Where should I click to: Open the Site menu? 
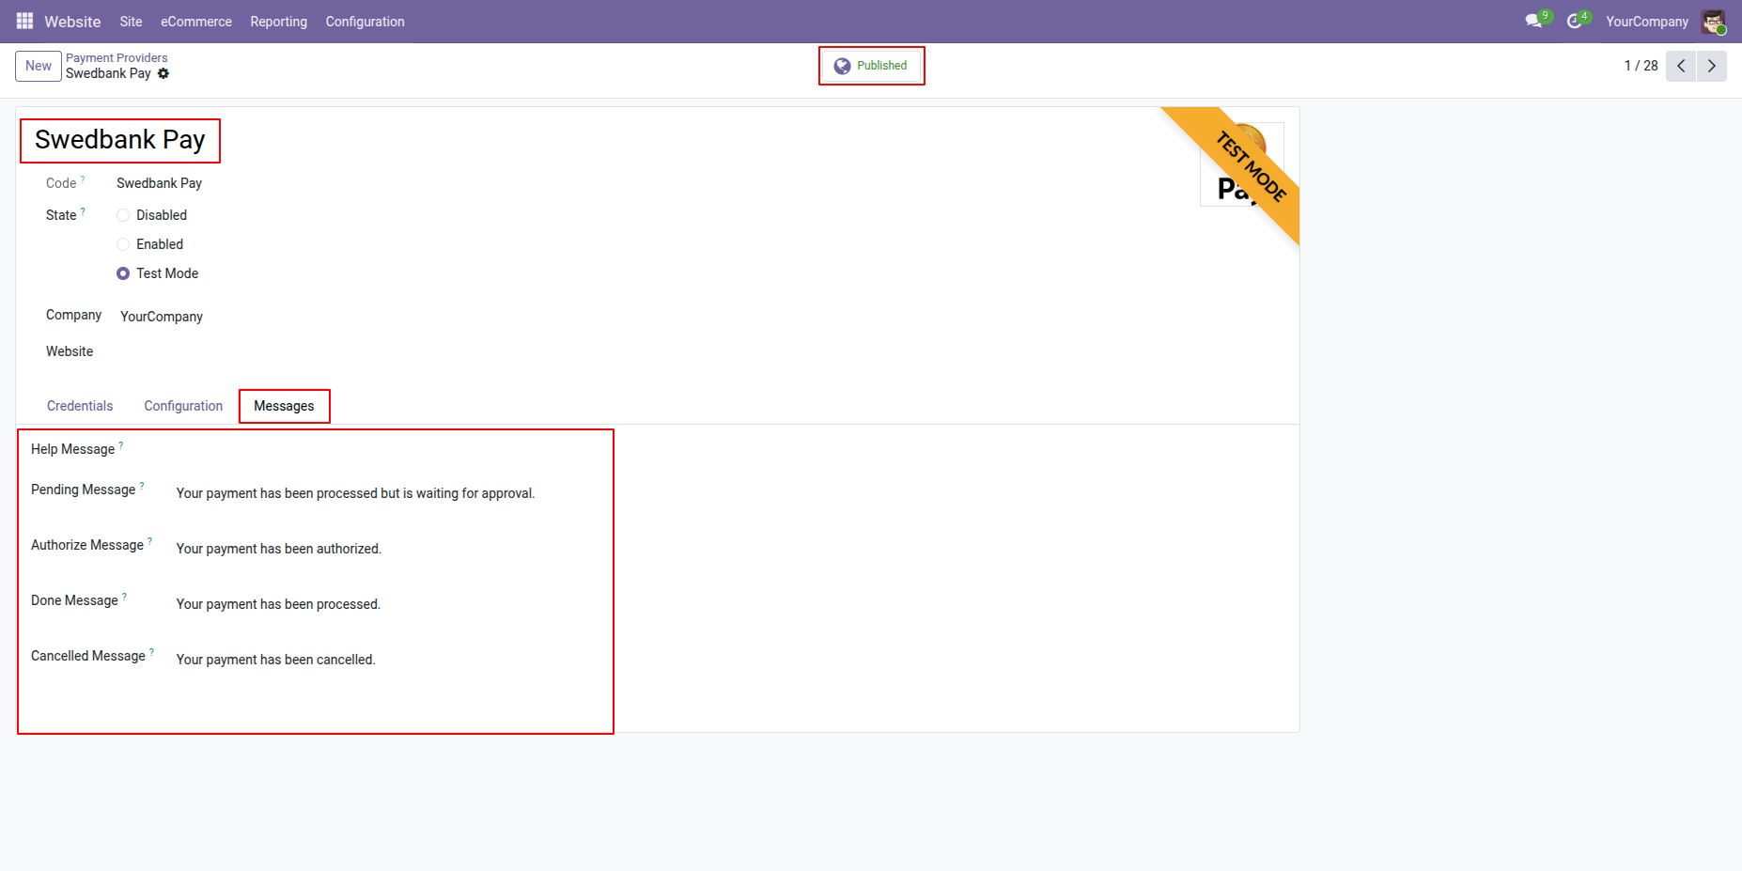coord(131,22)
